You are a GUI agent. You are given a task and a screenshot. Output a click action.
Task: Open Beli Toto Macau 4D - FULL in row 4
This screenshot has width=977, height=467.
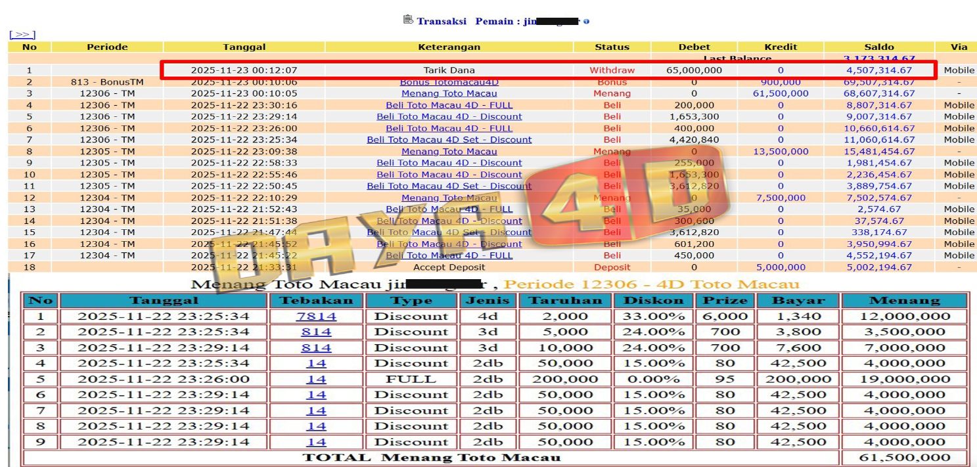tap(449, 105)
